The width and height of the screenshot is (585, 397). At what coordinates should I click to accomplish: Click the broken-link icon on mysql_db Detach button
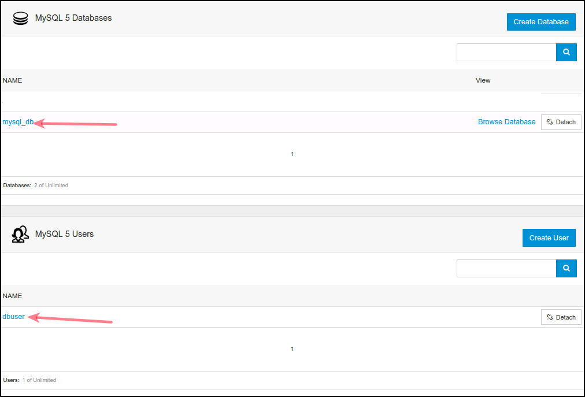pos(550,122)
